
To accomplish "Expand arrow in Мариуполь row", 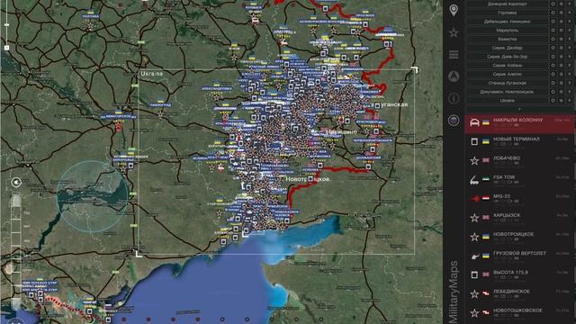I will coord(570,30).
